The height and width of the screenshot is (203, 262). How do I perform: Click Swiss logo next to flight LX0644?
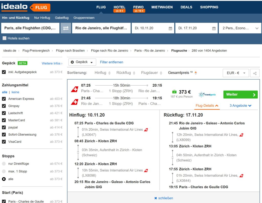(241, 176)
